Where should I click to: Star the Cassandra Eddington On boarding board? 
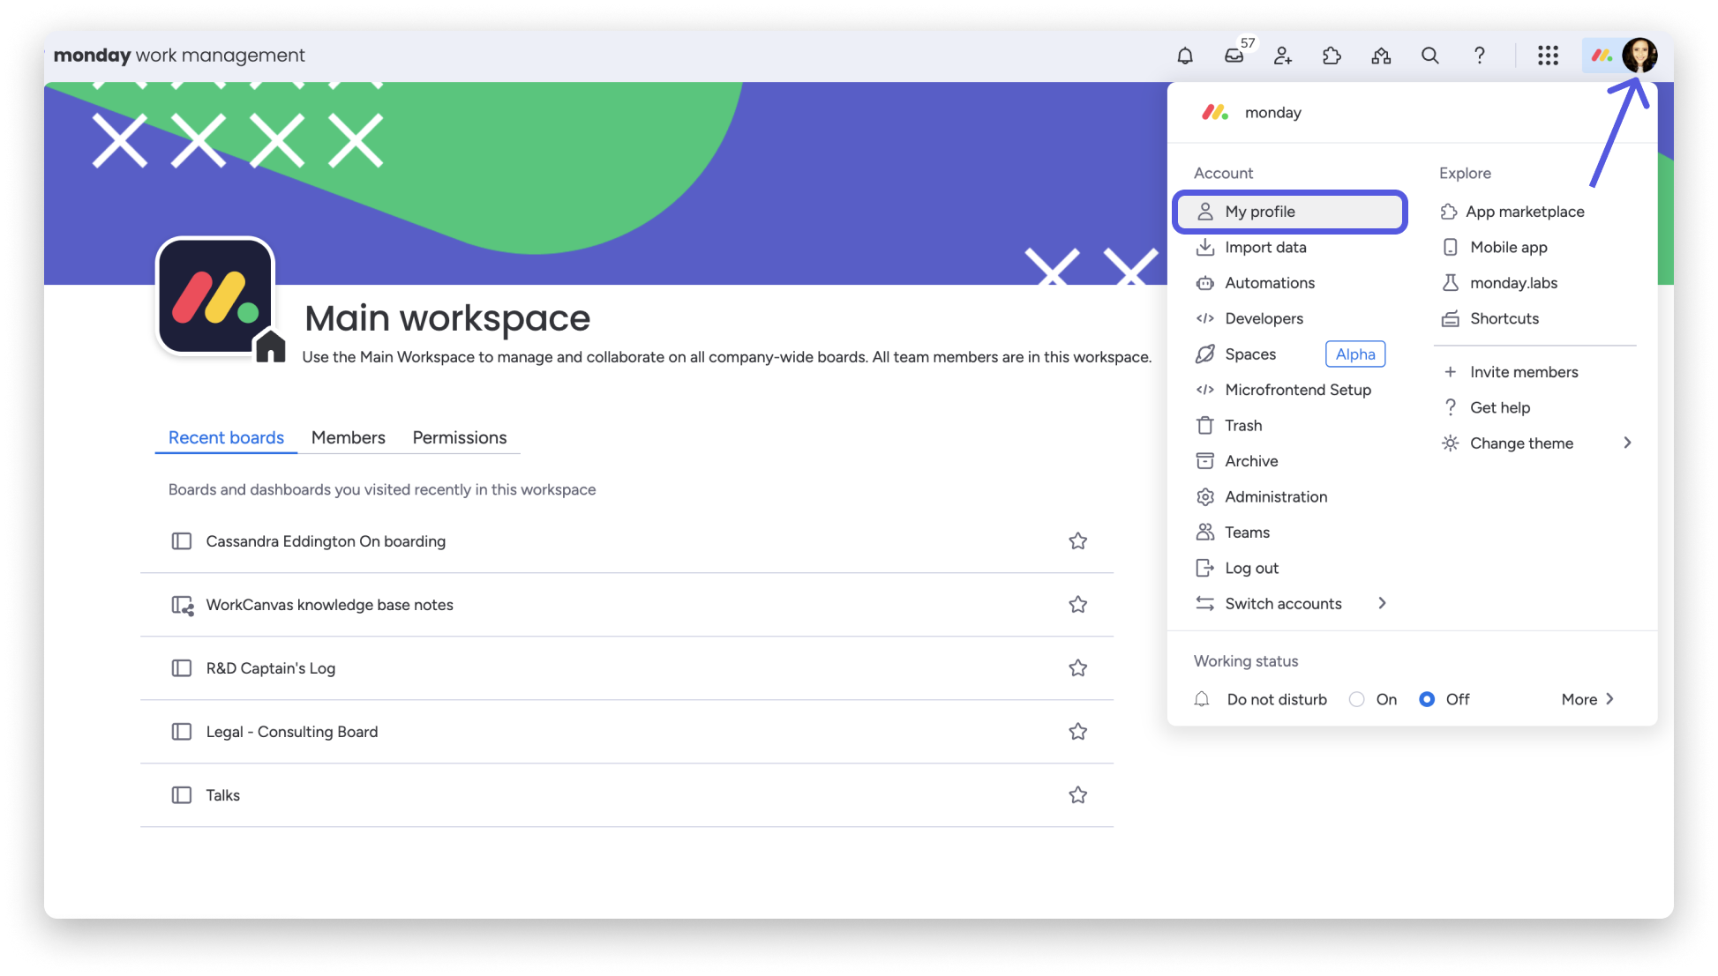(1077, 541)
